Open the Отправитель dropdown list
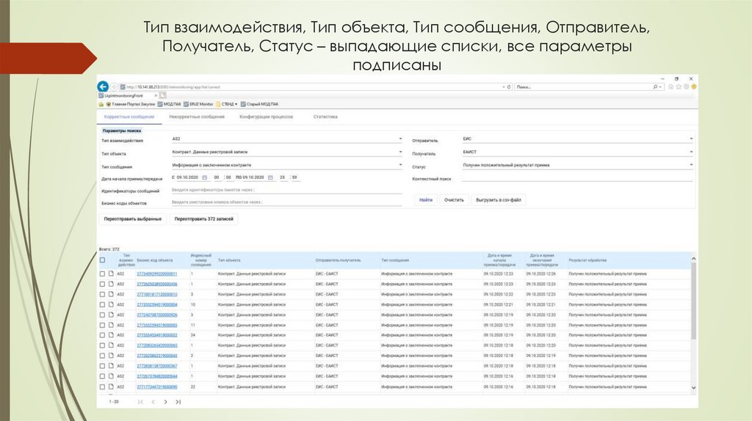This screenshot has width=752, height=421. 690,139
